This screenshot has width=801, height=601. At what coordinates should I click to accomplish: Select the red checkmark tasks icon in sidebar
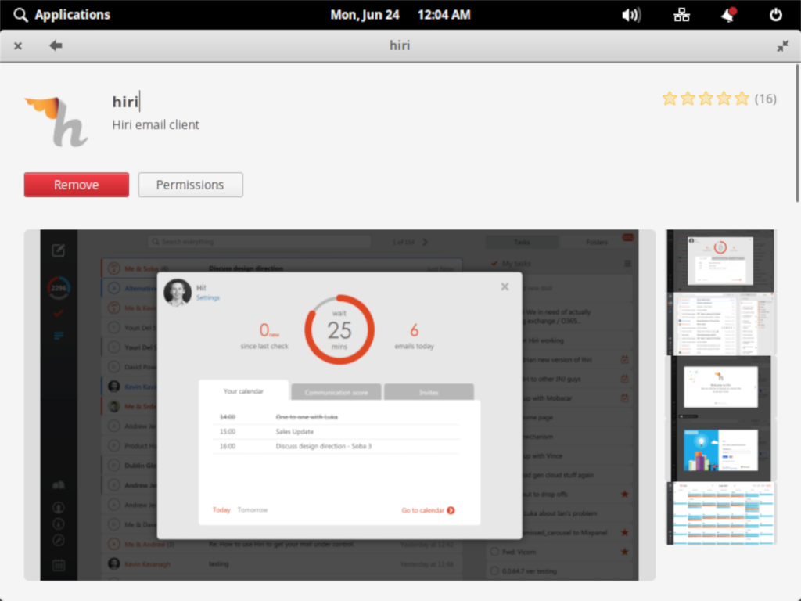(58, 313)
